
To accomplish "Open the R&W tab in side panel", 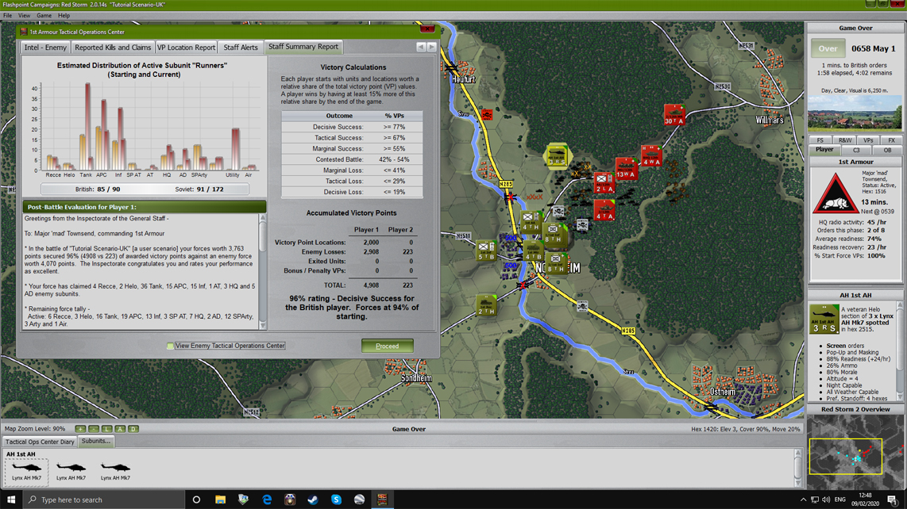I will click(x=844, y=140).
